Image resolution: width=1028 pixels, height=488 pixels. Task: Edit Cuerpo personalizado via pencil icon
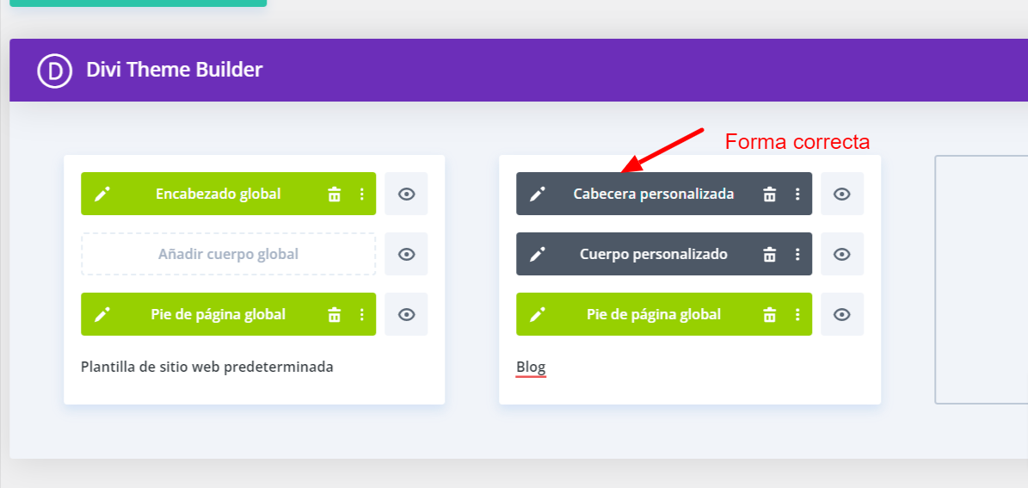click(538, 254)
